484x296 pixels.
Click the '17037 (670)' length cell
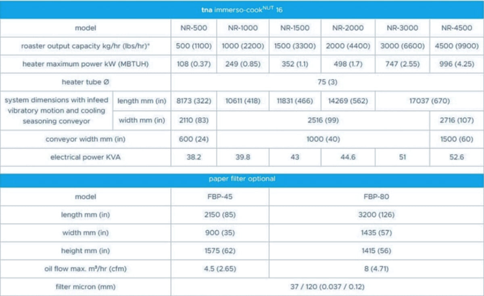[430, 101]
